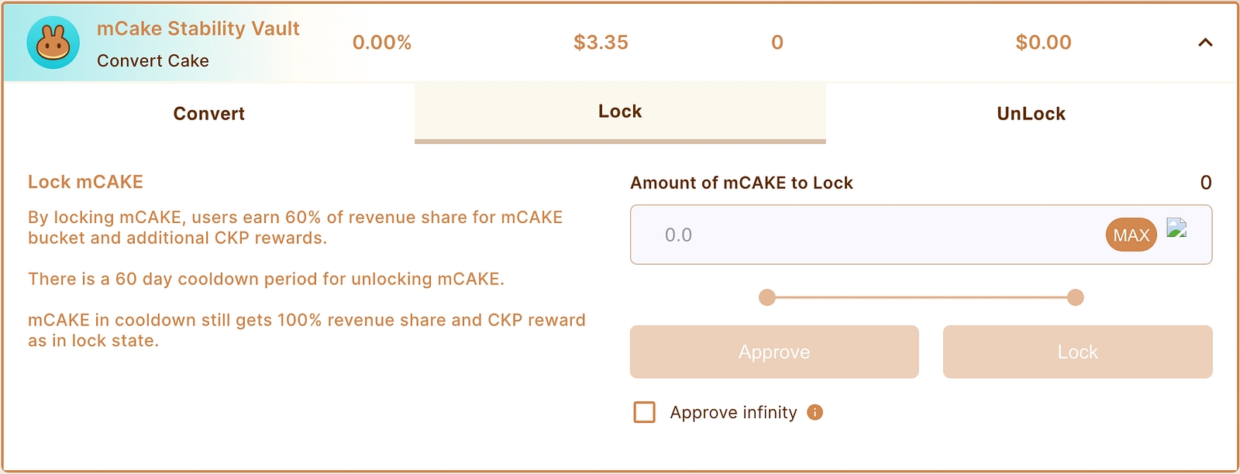The height and width of the screenshot is (474, 1240).
Task: Switch to the Convert tab
Action: pos(208,114)
